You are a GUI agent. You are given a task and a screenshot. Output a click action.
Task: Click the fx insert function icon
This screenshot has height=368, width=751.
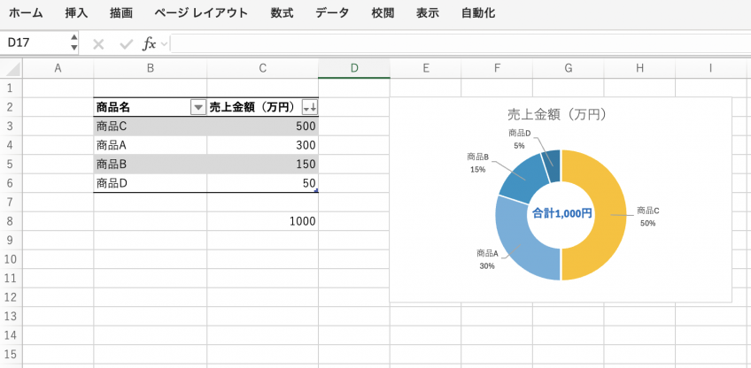coord(150,43)
